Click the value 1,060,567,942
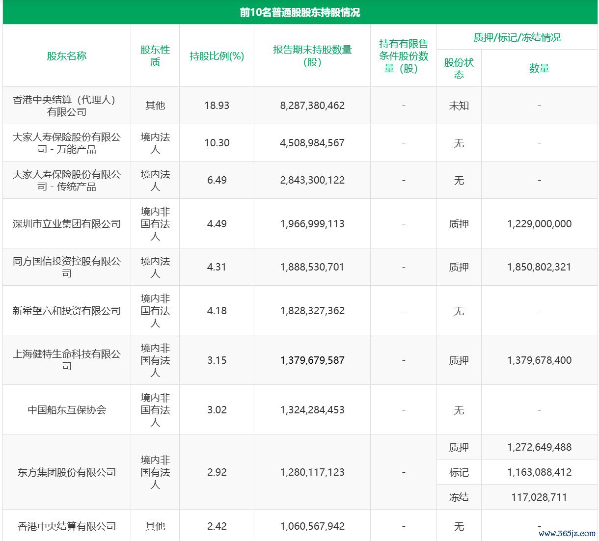The image size is (599, 541). [x=312, y=526]
